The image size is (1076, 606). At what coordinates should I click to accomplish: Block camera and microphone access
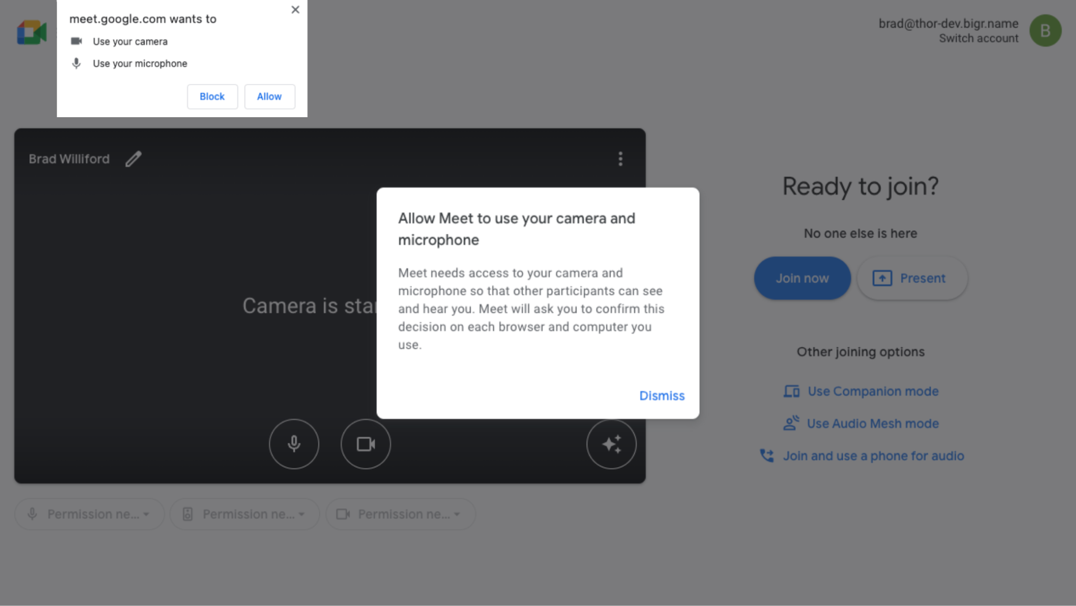pyautogui.click(x=212, y=96)
